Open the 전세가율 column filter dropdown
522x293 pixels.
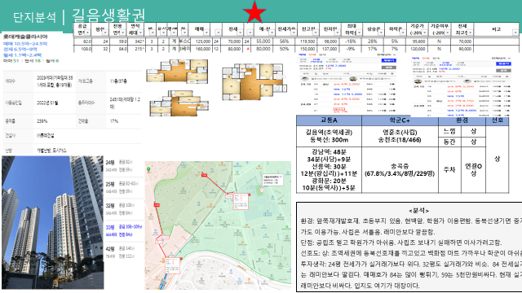point(294,33)
